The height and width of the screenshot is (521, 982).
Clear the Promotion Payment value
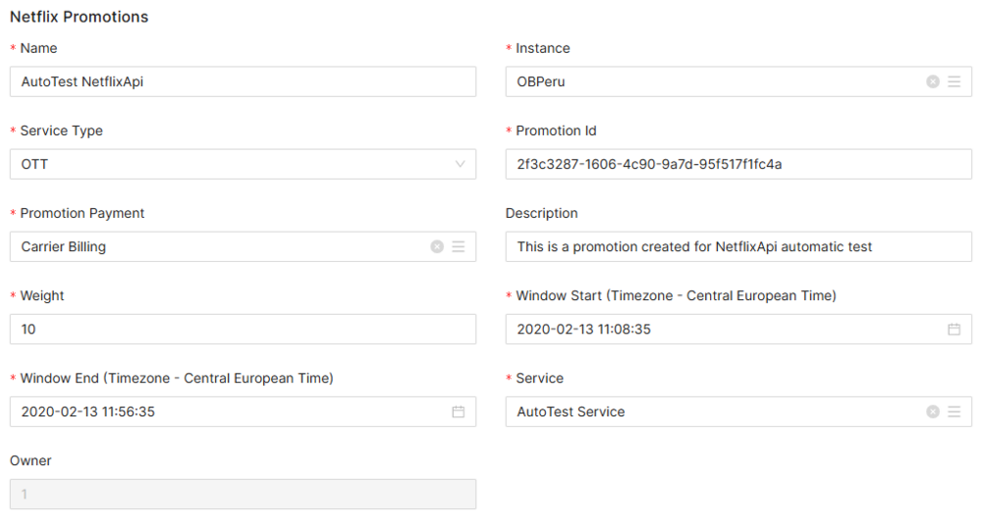pyautogui.click(x=437, y=246)
